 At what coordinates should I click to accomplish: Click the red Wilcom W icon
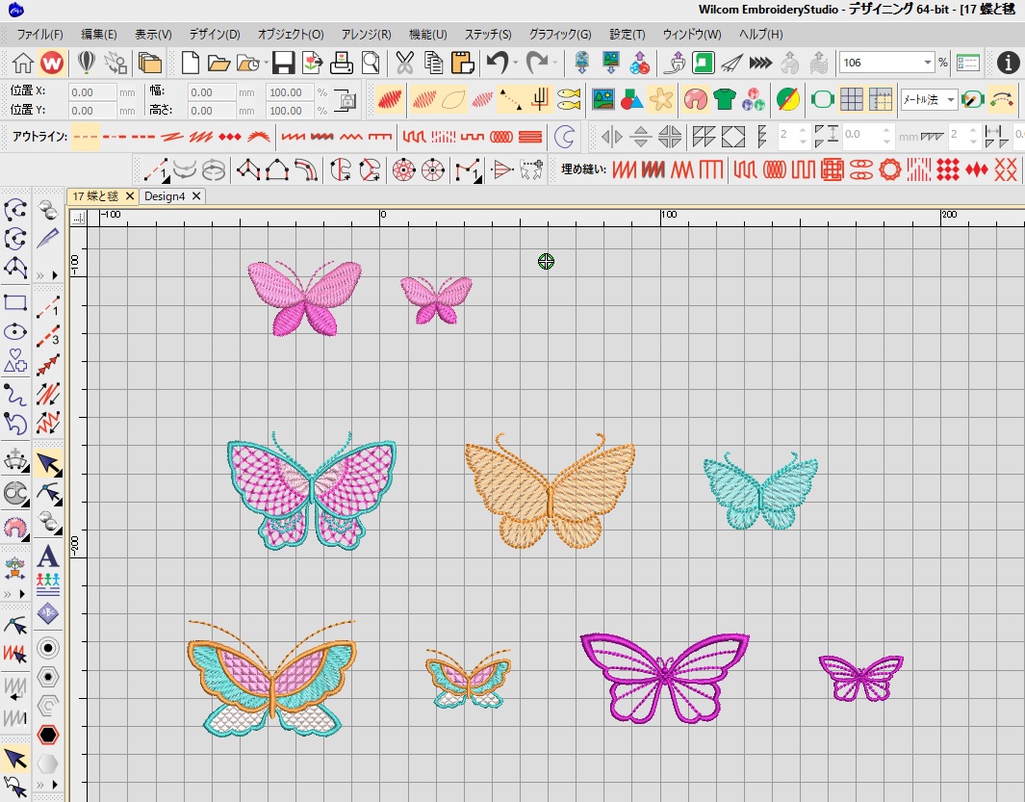click(52, 63)
